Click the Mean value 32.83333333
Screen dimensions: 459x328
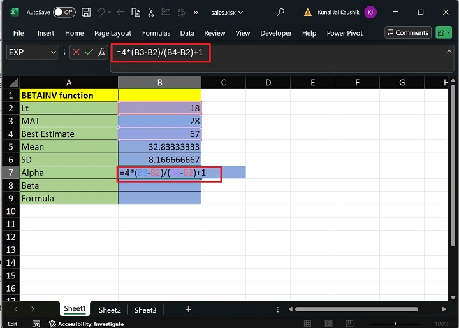159,146
